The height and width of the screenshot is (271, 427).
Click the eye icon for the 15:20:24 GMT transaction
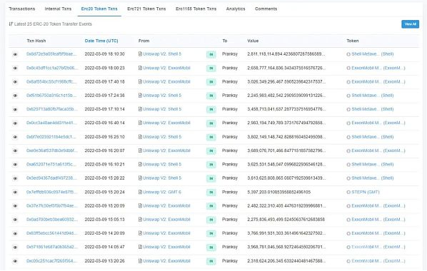click(x=15, y=193)
